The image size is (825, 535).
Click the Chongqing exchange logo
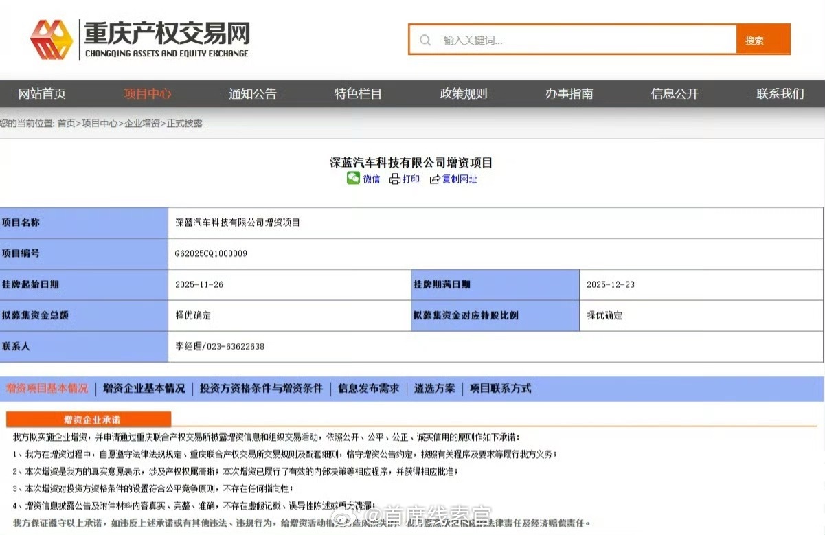click(x=137, y=39)
